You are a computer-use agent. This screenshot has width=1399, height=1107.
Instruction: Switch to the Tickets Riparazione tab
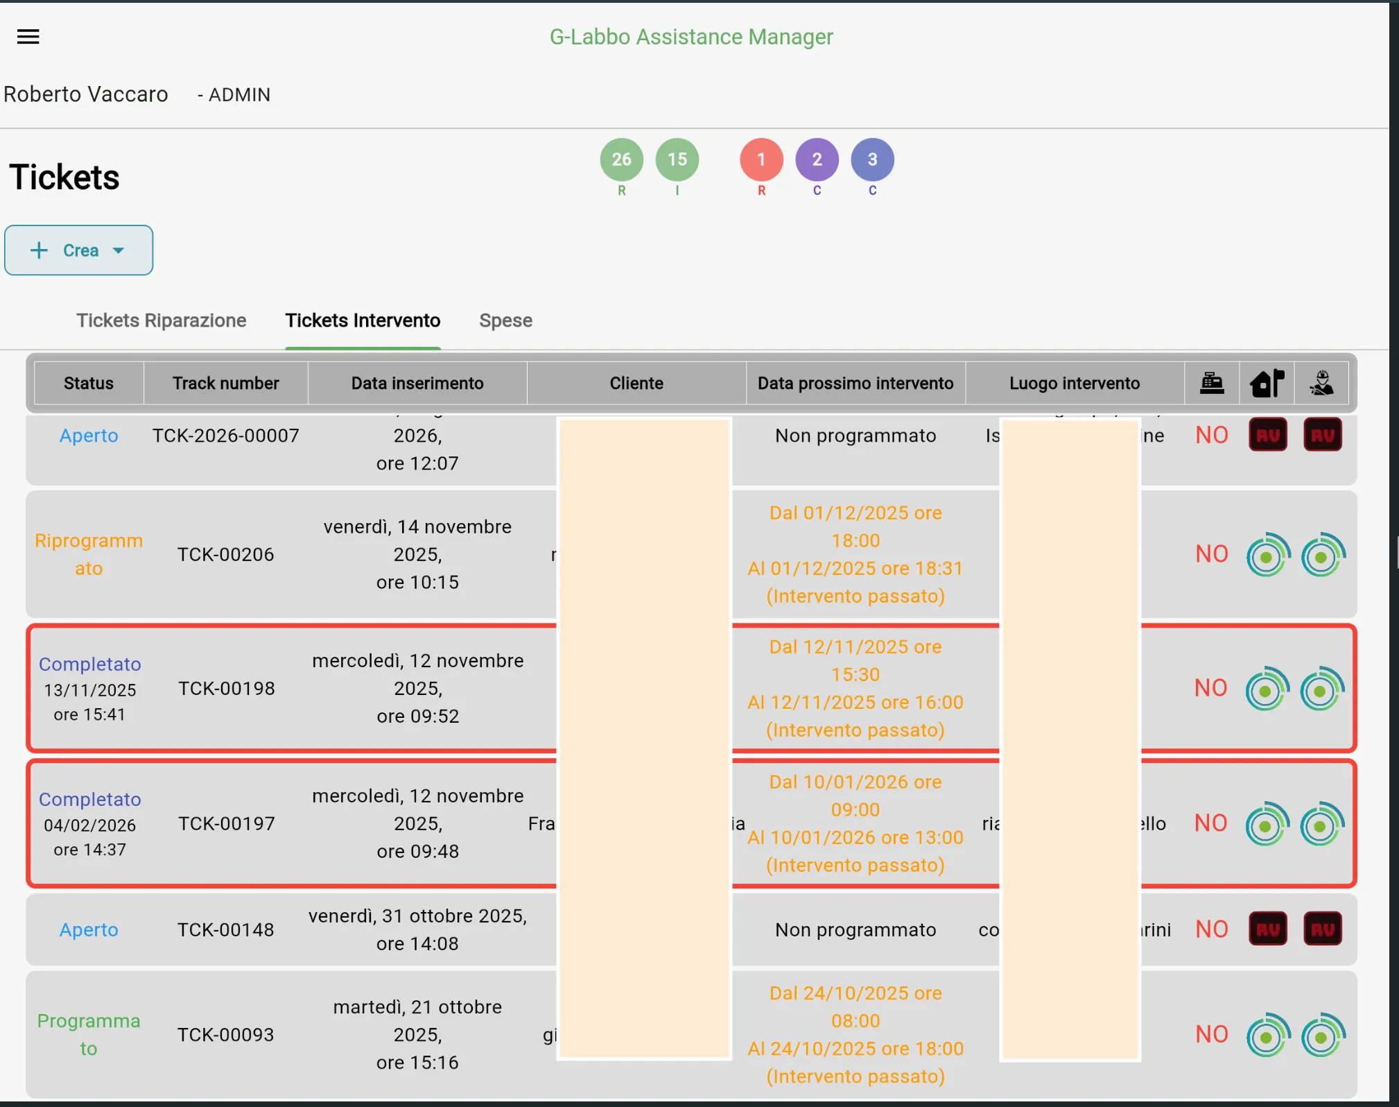161,320
